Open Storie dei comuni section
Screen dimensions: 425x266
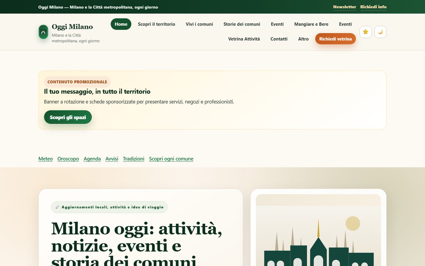pos(242,24)
